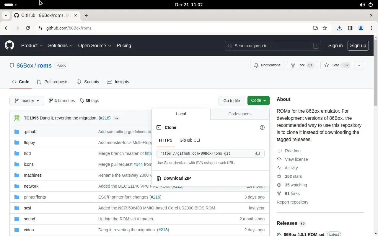View site information icon beside the URL

coord(40,28)
